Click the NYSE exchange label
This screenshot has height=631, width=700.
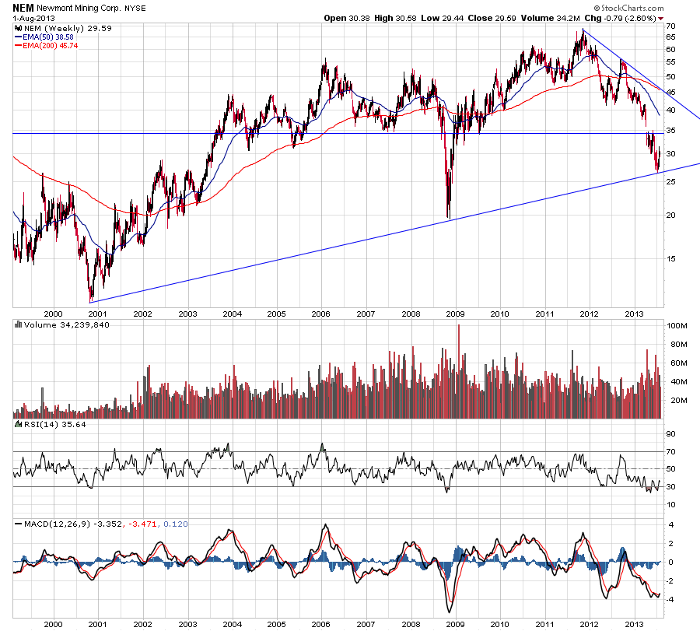[135, 9]
